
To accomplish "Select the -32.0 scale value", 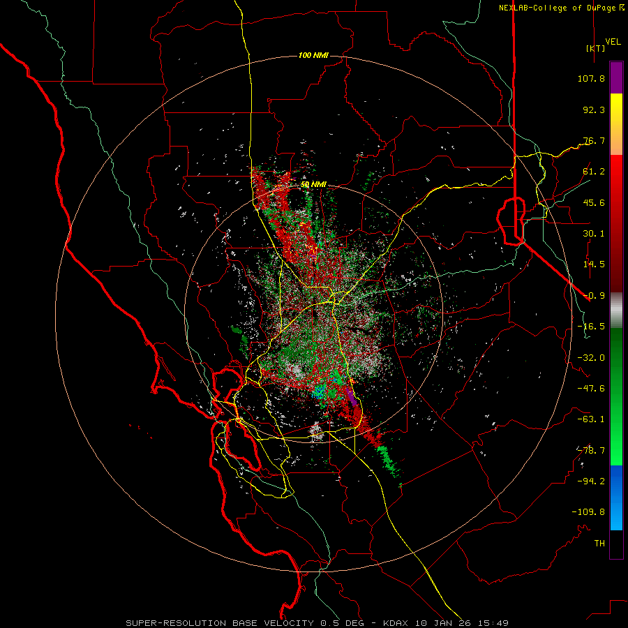I will coord(591,358).
